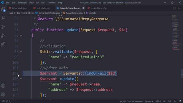Open the Selection menu
The height and width of the screenshot is (103, 183).
coord(22,3)
